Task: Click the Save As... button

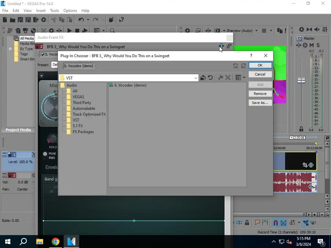Action: (x=260, y=103)
